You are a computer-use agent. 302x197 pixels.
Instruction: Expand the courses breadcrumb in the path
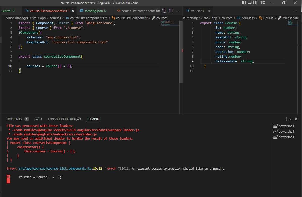coord(55,18)
